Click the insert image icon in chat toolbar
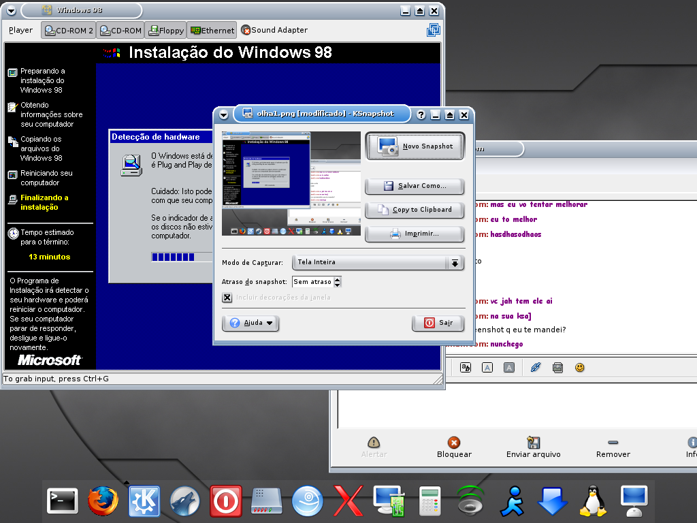Viewport: 697px width, 523px height. coord(557,367)
